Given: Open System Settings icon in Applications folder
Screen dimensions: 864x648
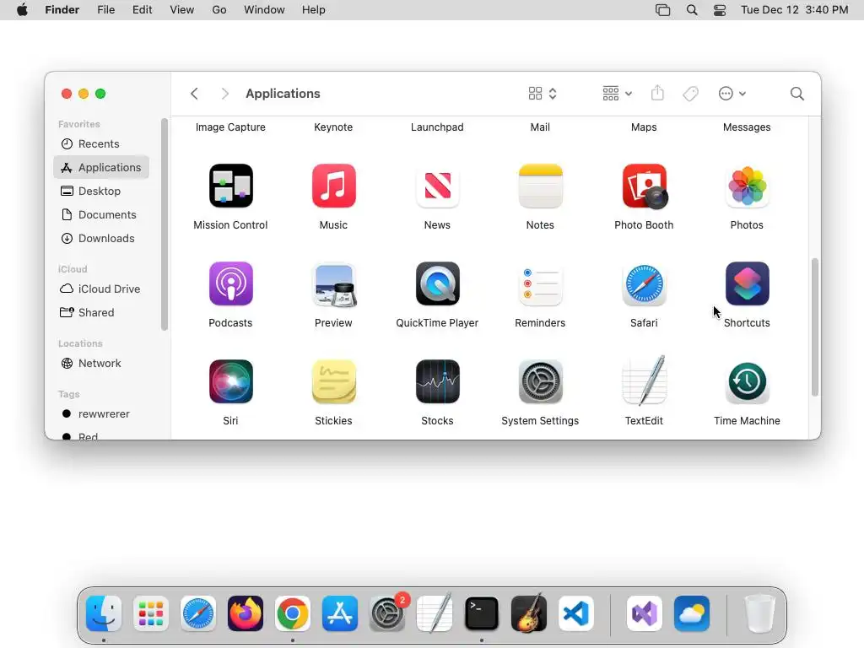Looking at the screenshot, I should [541, 381].
